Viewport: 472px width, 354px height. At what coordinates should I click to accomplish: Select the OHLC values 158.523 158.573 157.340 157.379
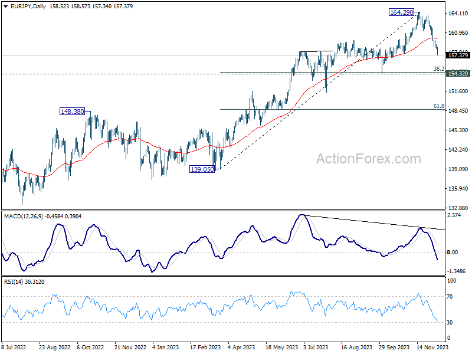(x=91, y=6)
